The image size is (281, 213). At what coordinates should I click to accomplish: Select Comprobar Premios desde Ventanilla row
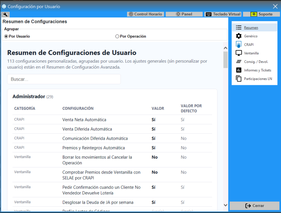tap(112, 175)
